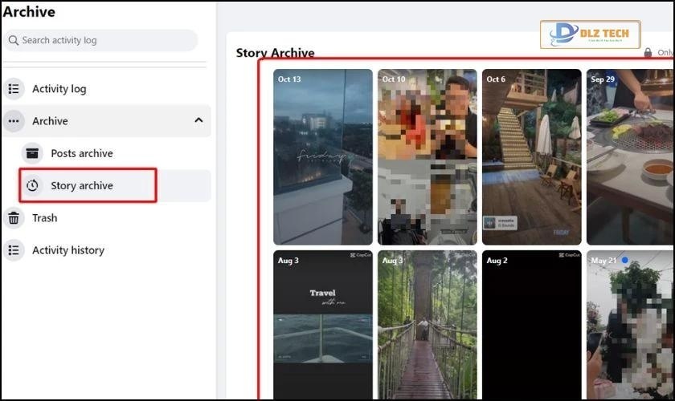Open the Sep 29 story thumbnail
Viewport: 675px width, 401px height.
[630, 157]
